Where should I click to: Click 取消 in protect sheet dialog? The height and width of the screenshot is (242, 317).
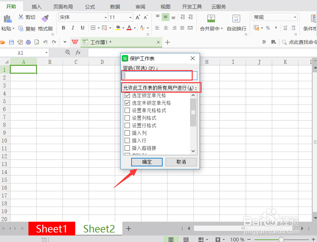pos(181,162)
